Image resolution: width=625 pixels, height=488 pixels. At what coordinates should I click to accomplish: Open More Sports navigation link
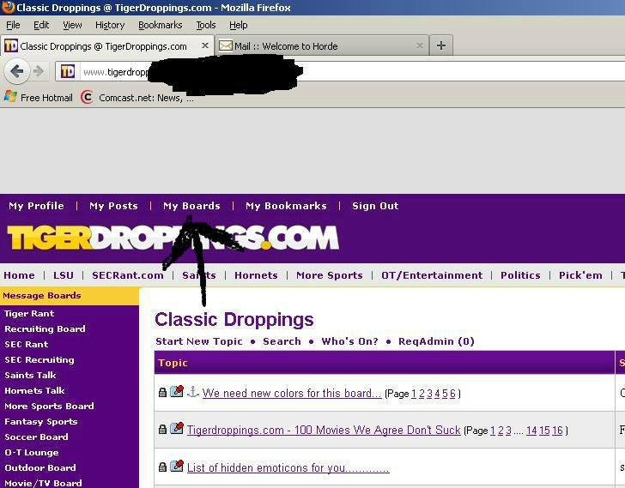[330, 275]
